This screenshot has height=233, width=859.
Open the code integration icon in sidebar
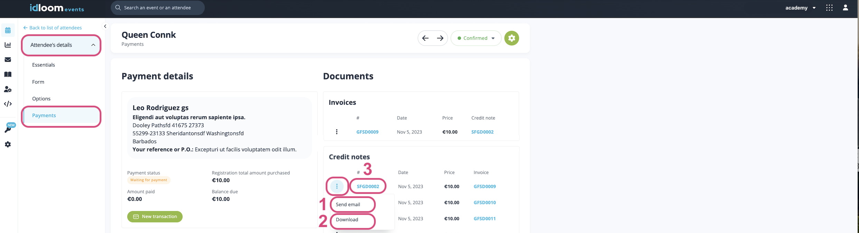click(8, 104)
